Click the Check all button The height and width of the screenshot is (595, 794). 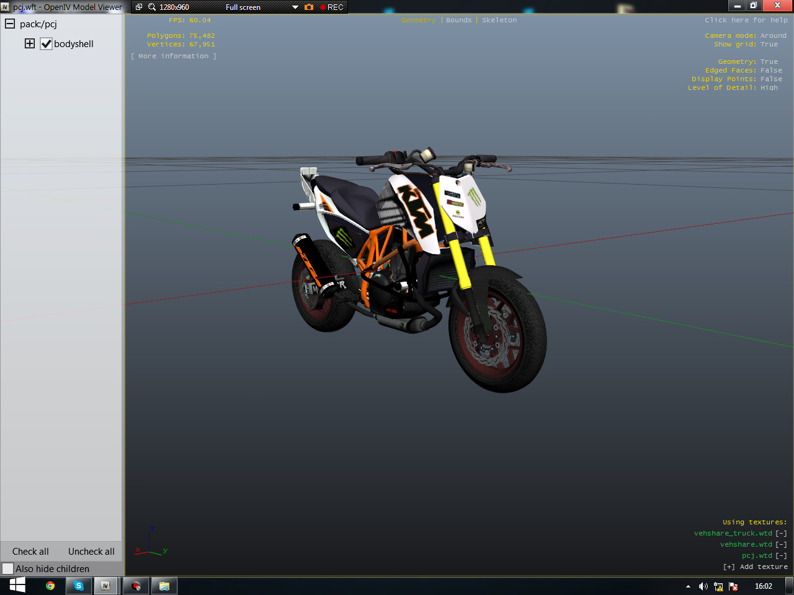point(30,552)
